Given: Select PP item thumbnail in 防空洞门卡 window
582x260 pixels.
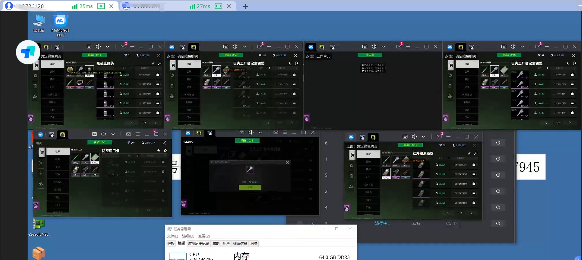Looking at the screenshot, I should 95,171.
